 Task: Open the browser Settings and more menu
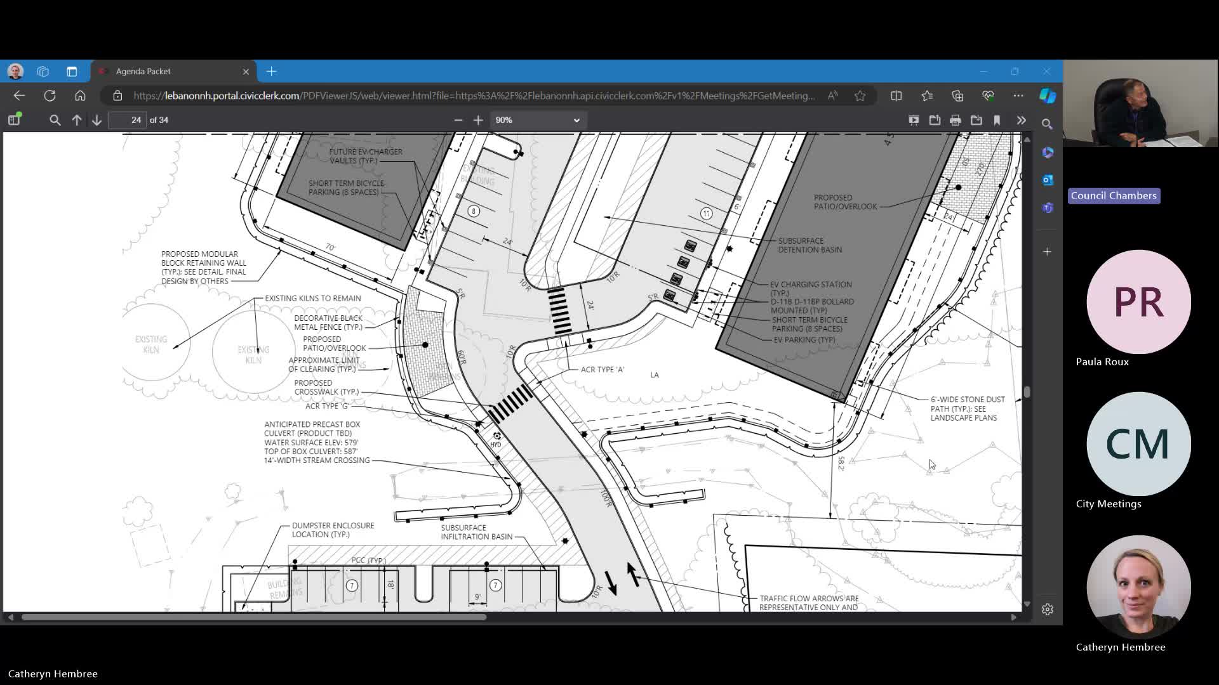click(x=1018, y=95)
